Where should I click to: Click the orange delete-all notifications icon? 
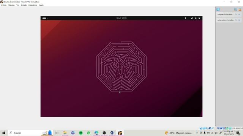tap(240, 9)
